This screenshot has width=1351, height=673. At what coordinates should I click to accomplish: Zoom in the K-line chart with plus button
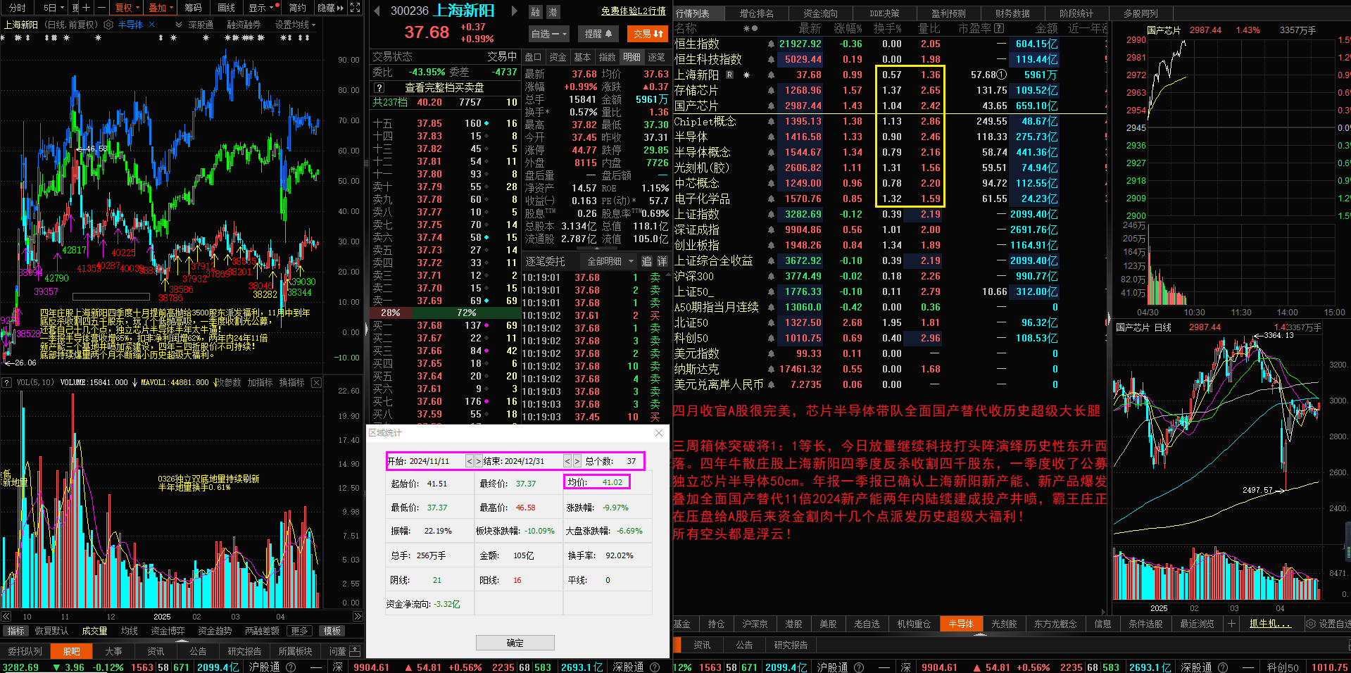(87, 8)
